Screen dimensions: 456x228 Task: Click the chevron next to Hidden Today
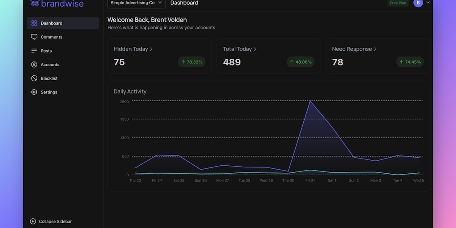pos(151,49)
